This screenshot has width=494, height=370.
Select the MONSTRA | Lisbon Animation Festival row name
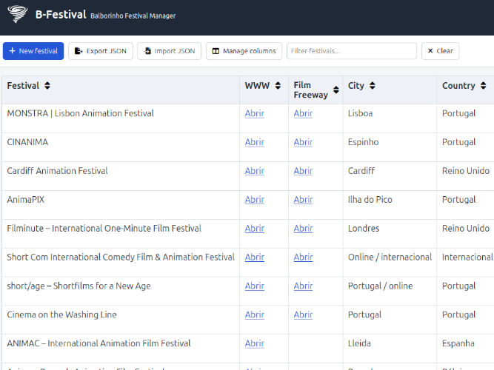(80, 113)
